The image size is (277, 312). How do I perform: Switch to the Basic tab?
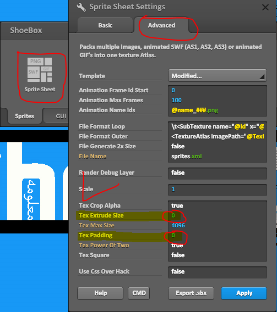coord(105,25)
